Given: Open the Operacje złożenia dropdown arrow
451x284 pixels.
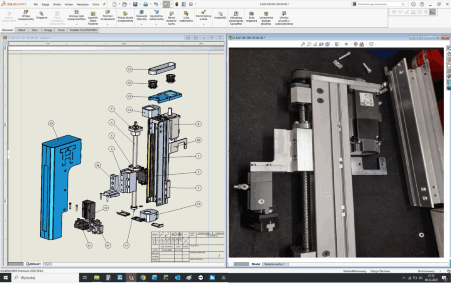Looking at the screenshot, I should pyautogui.click(x=141, y=24).
